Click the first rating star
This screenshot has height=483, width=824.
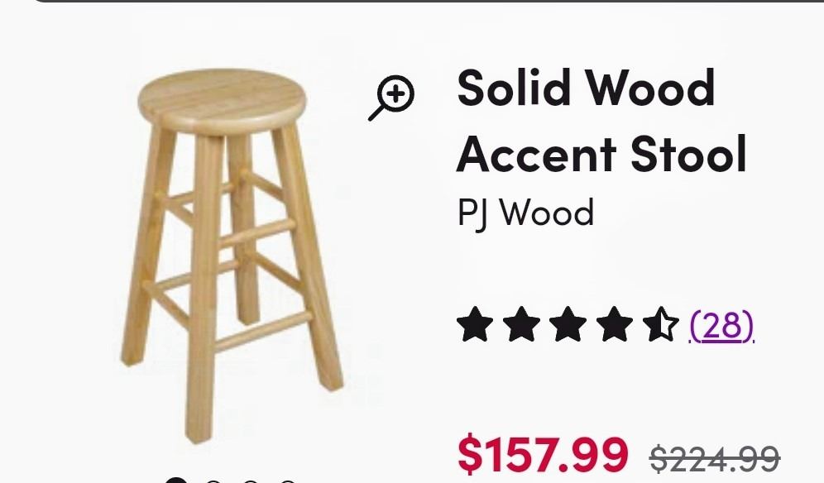click(475, 324)
